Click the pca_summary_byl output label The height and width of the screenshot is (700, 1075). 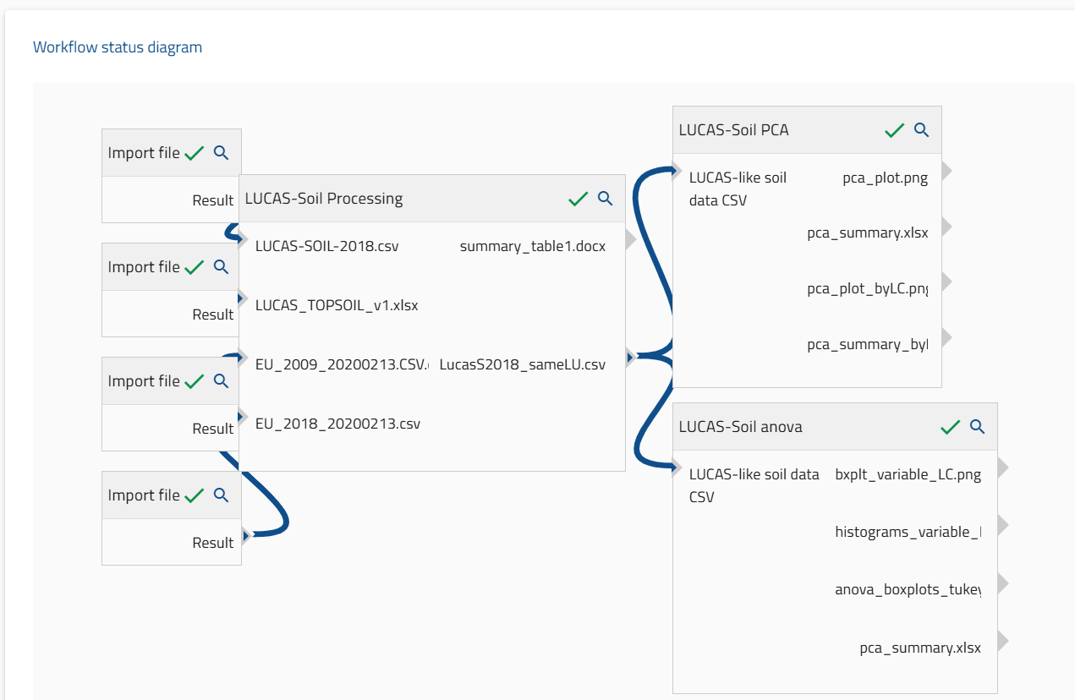[868, 344]
